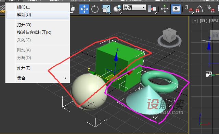Select the Scale tool icon
The image size is (219, 134).
pyautogui.click(x=106, y=9)
